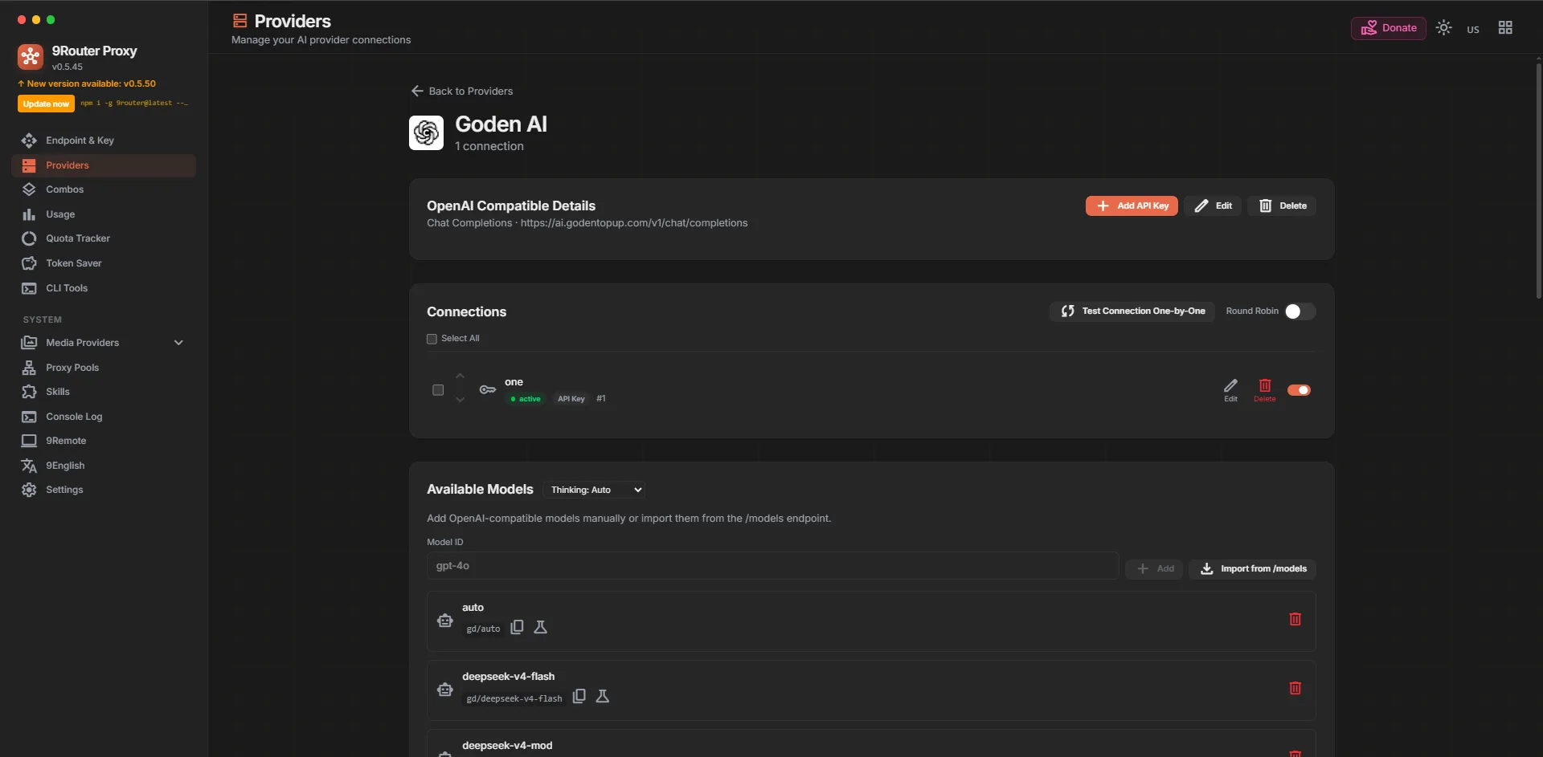Click the key icon of connection one
Screen dimensions: 1543x757
tap(487, 389)
